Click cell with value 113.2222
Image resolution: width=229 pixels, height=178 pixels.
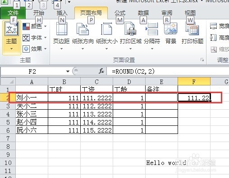tap(96, 114)
